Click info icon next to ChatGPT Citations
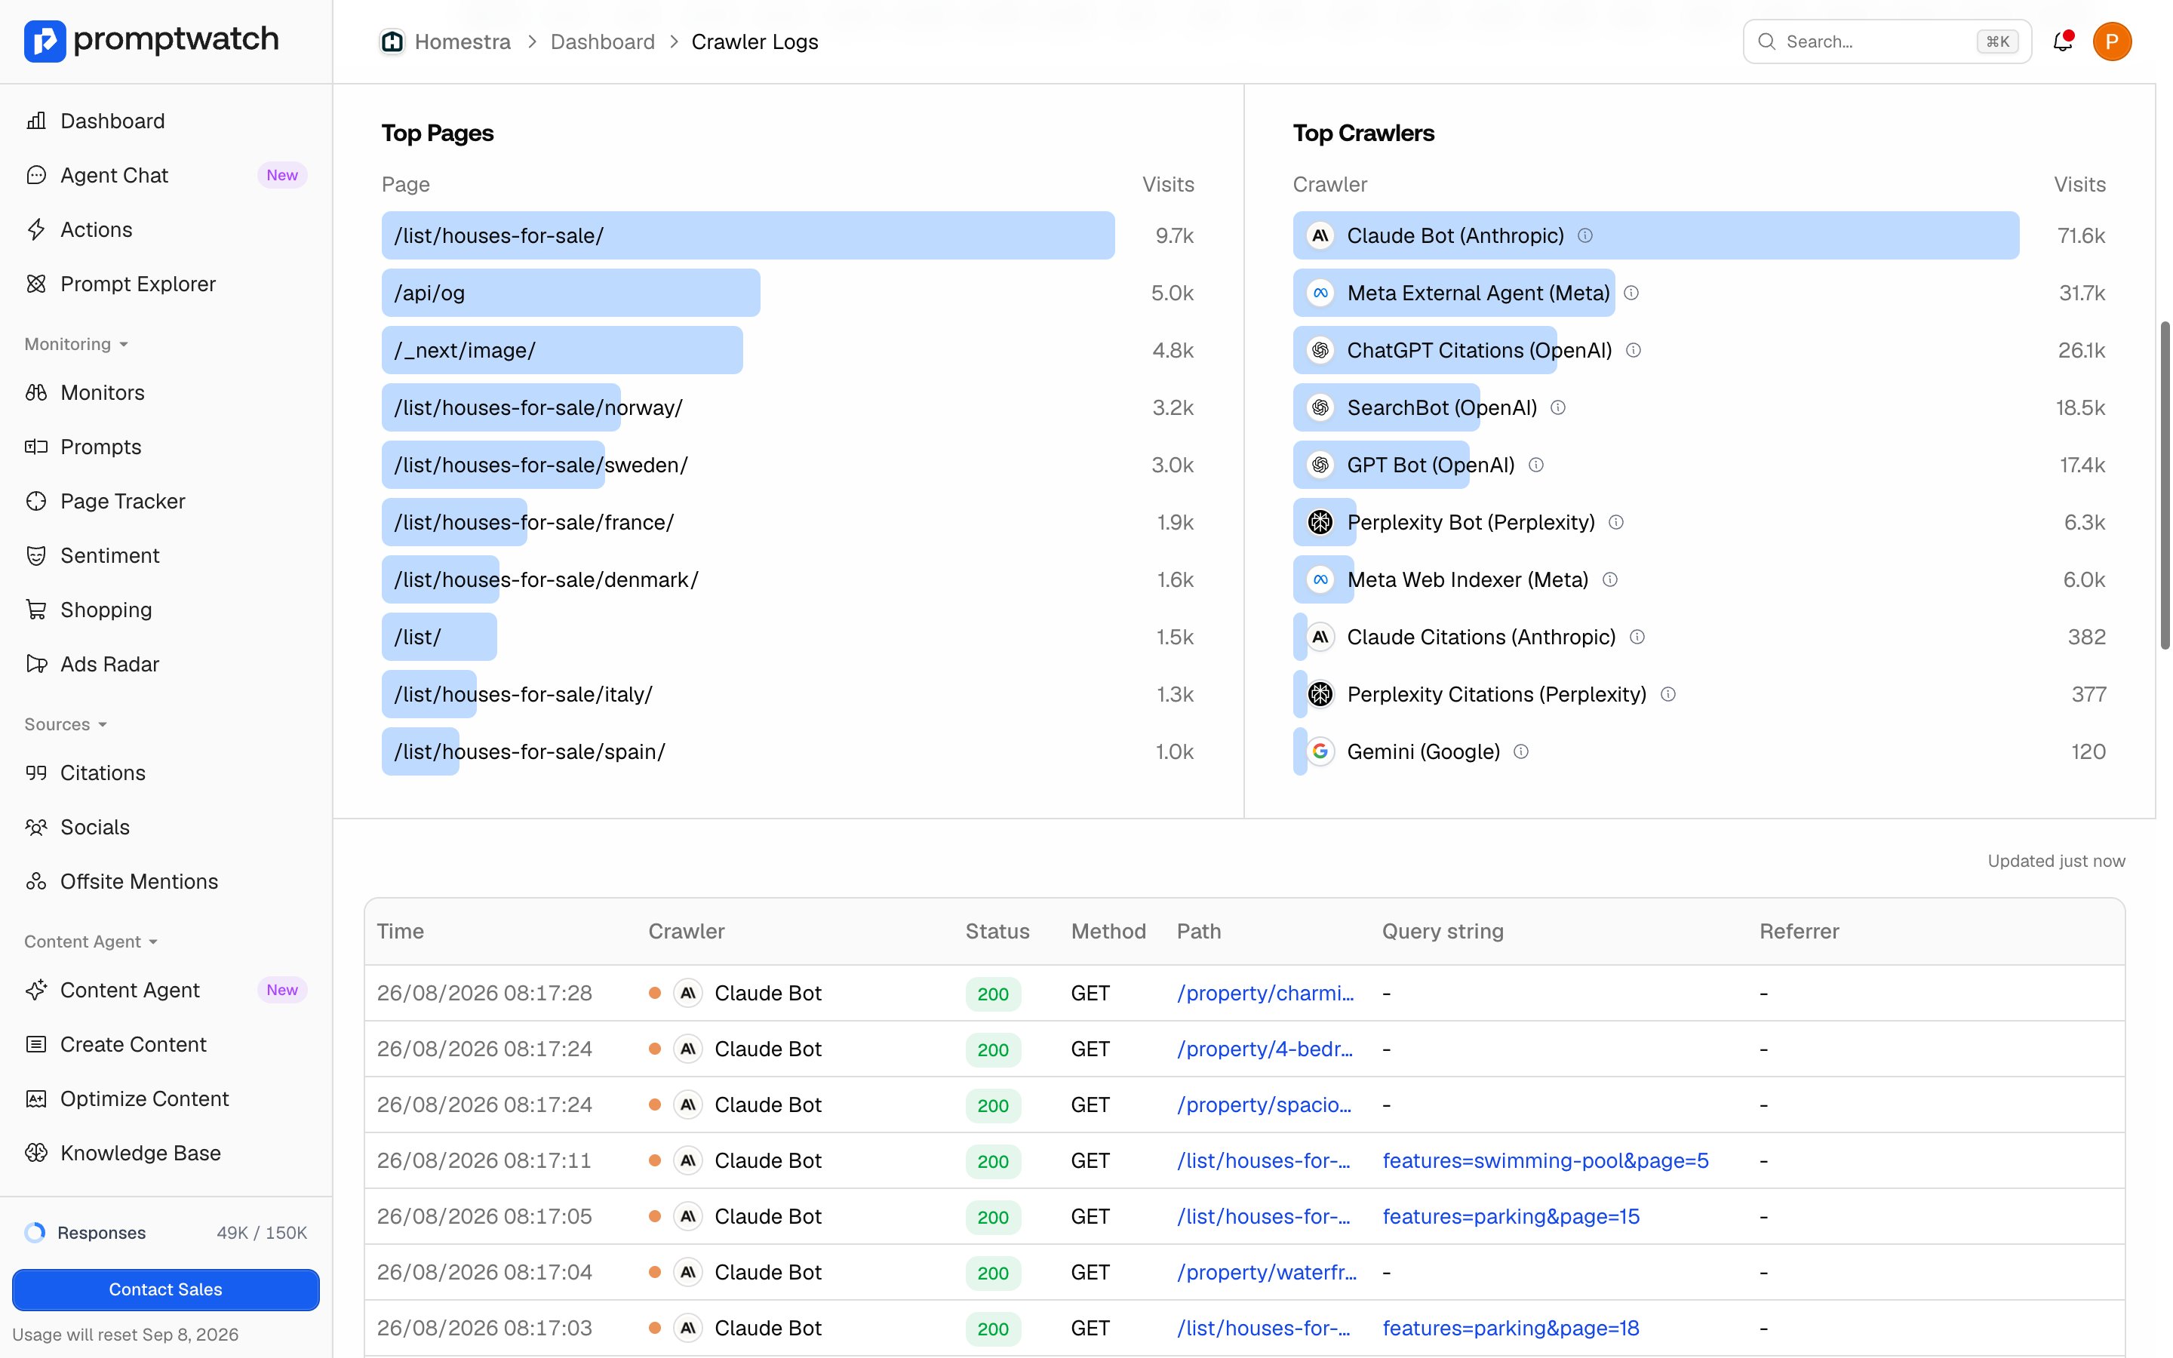This screenshot has width=2173, height=1358. coord(1634,350)
